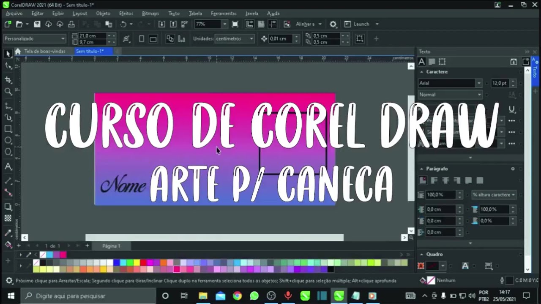Set landscape page orientation

pyautogui.click(x=153, y=38)
